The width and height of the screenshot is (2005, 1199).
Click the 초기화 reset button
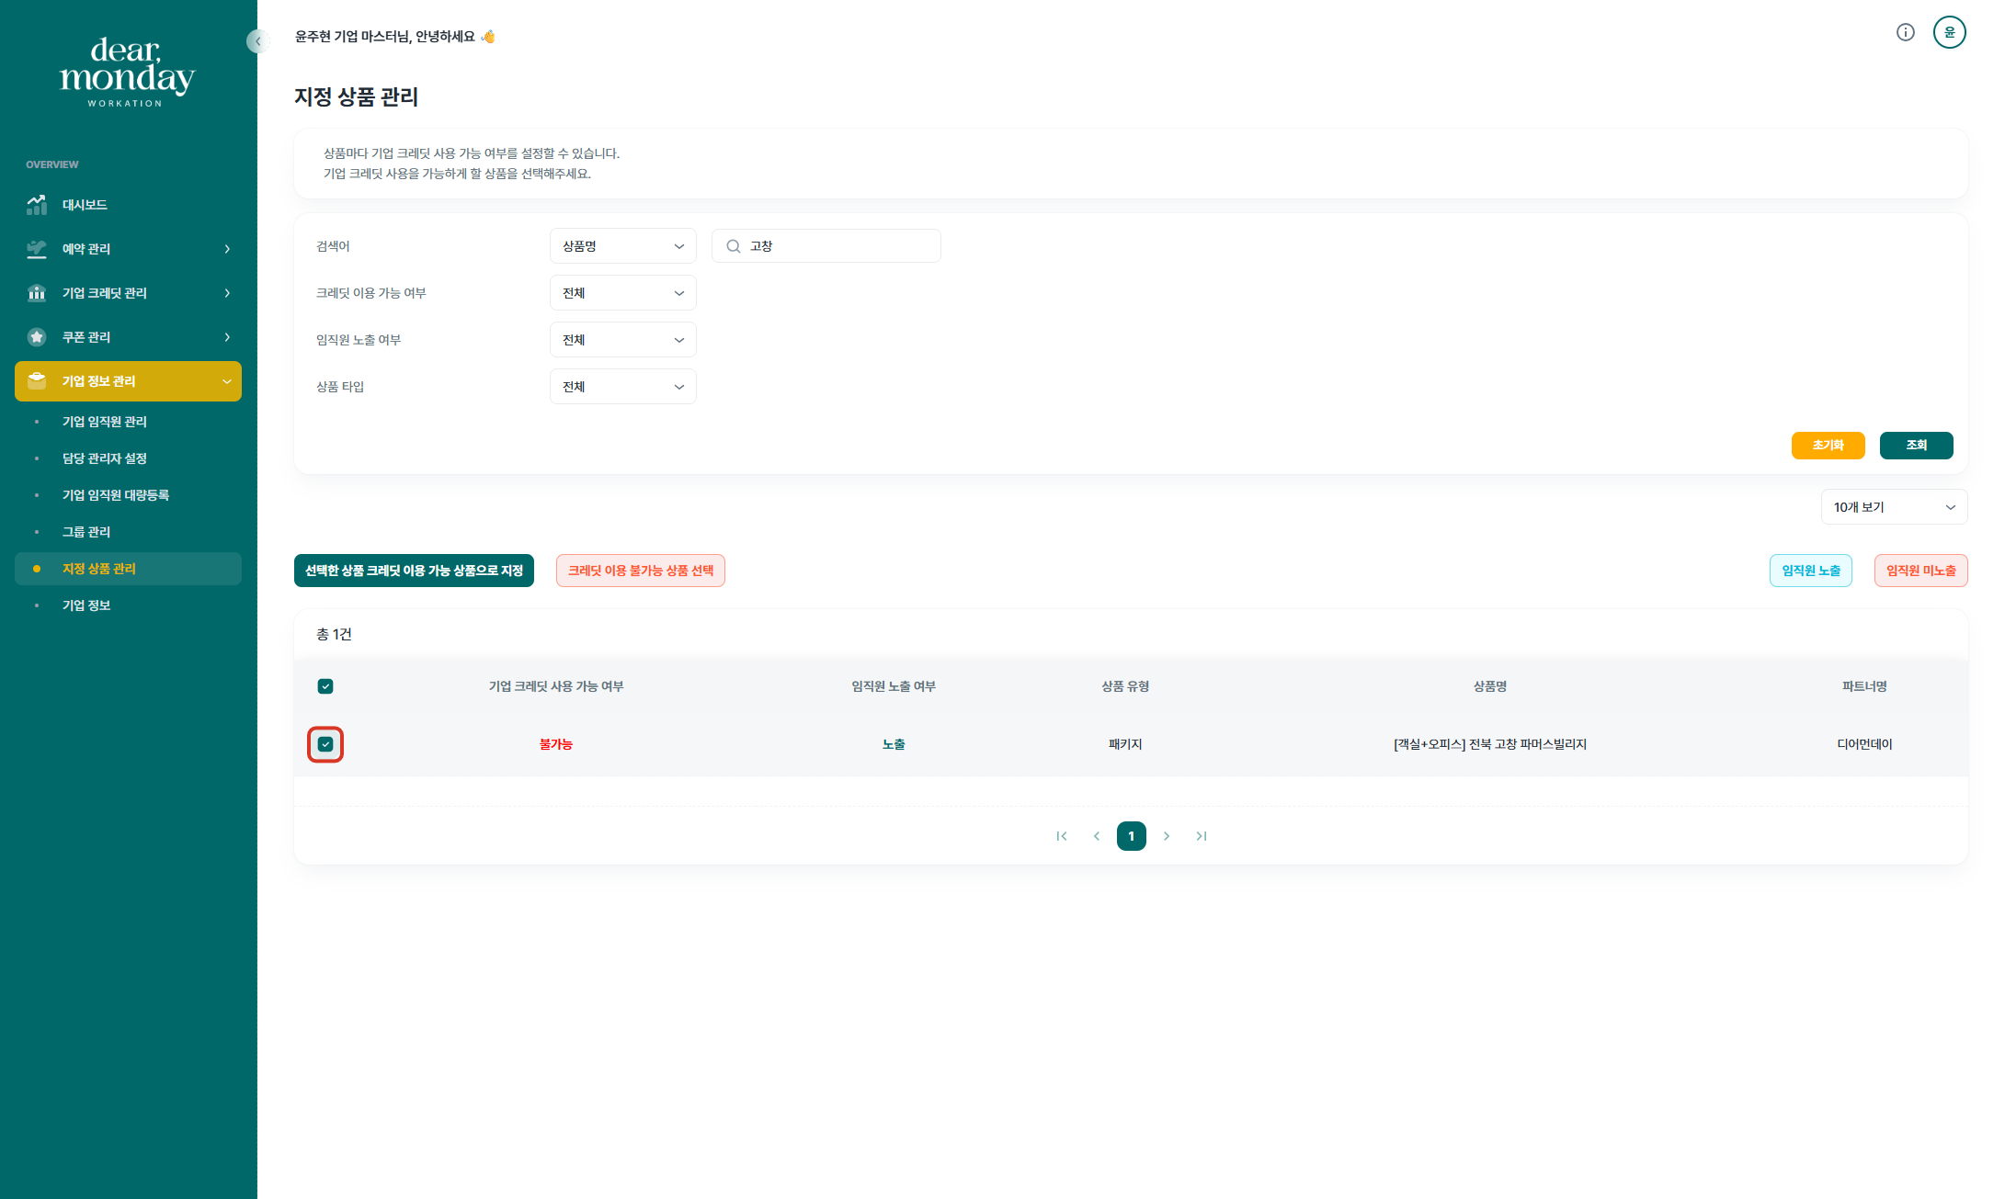point(1828,445)
